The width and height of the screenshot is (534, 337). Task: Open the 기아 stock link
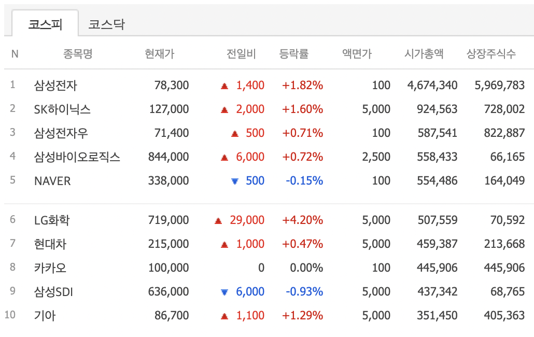tap(45, 315)
